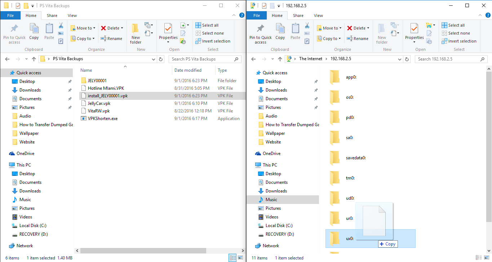Viewport: 492px width, 262px height.
Task: Click Select all in PS Vita Backups ribbon
Action: pyautogui.click(x=207, y=25)
